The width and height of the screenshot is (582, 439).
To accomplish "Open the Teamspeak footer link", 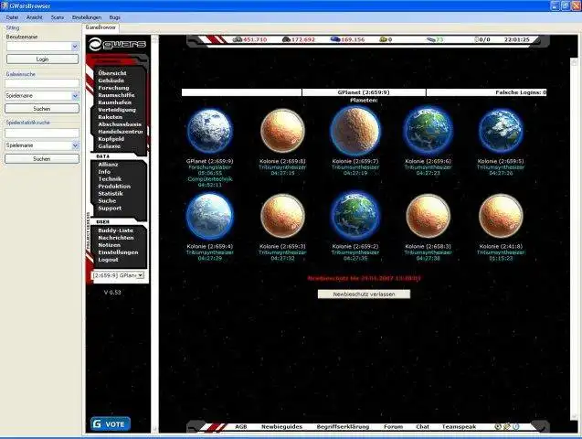I will 459,427.
